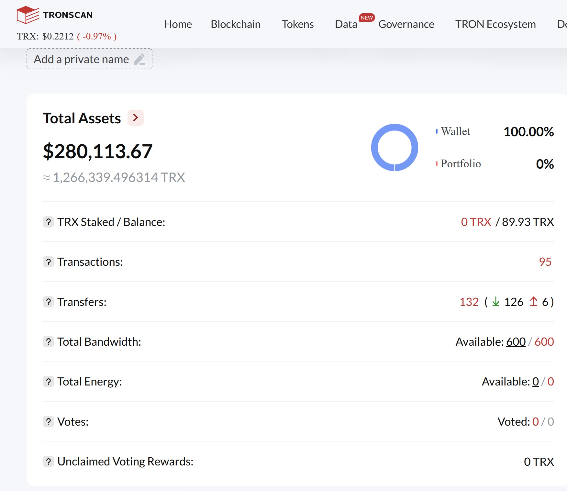Open the Tokens menu
This screenshot has height=491, width=567.
(298, 24)
